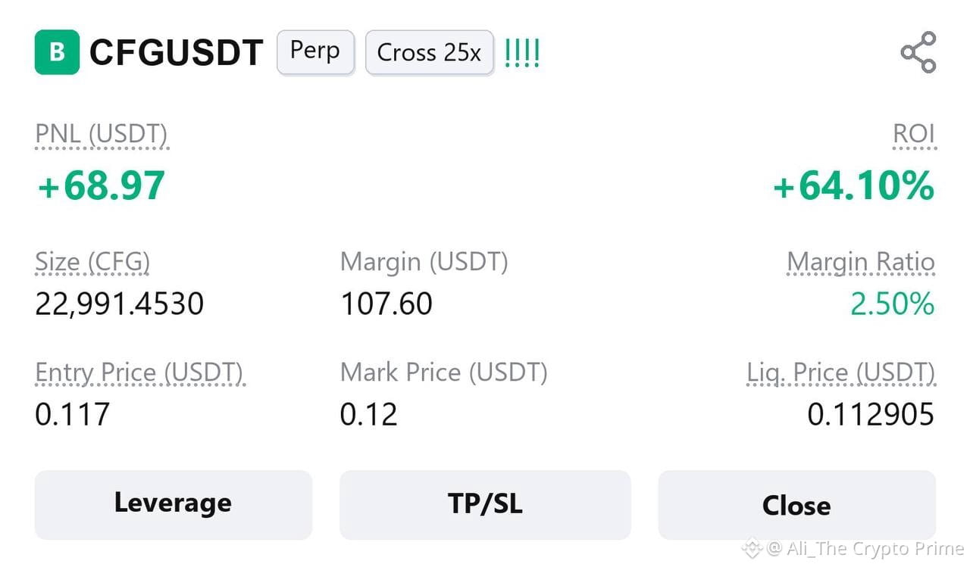Close the CFGUSDT position

[796, 504]
